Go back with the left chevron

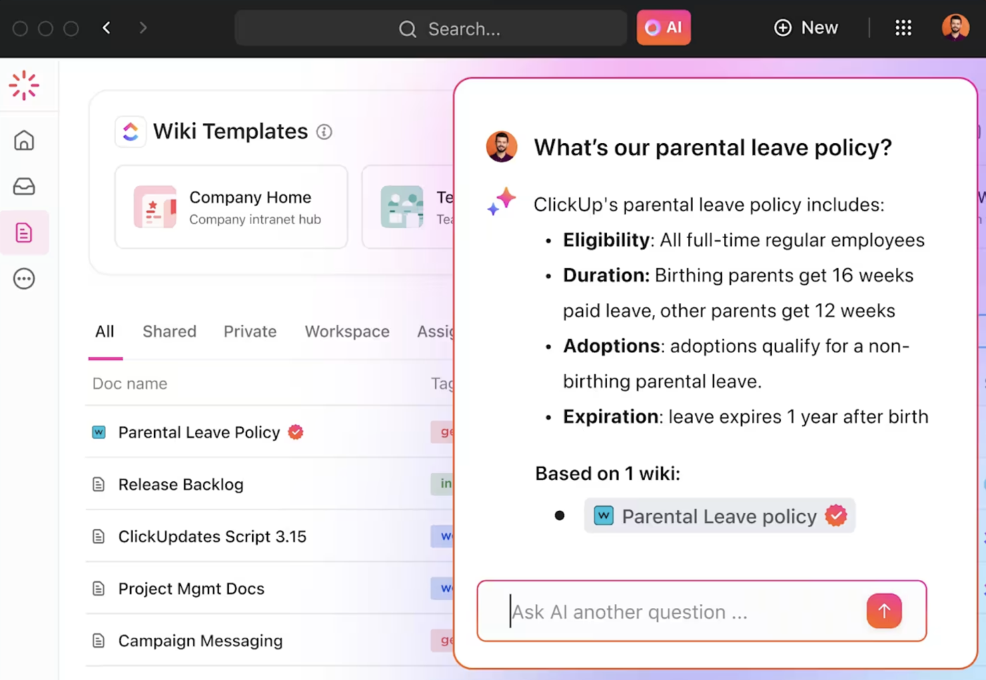(x=106, y=28)
